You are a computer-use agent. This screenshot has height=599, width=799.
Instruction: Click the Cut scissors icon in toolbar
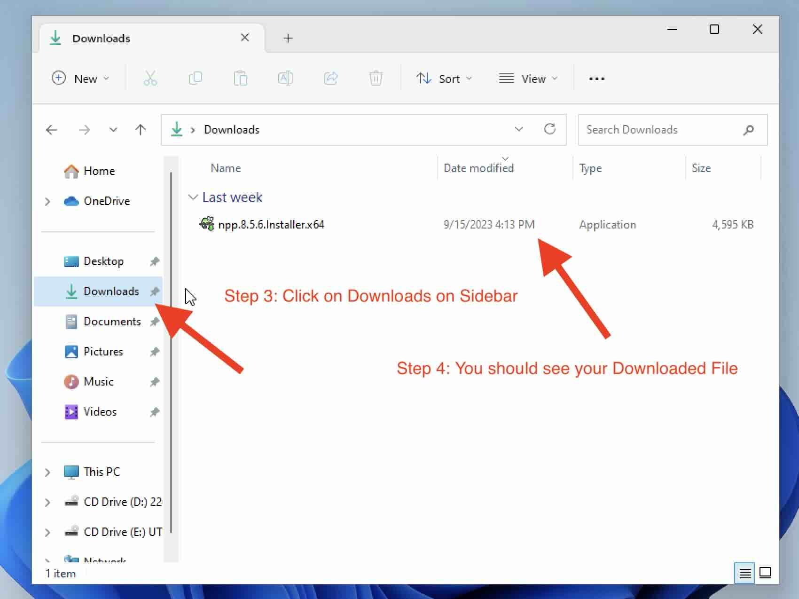150,78
